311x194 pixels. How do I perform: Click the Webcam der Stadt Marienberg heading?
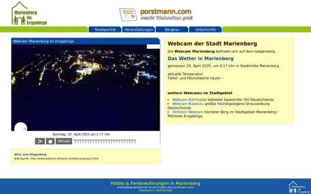(212, 43)
